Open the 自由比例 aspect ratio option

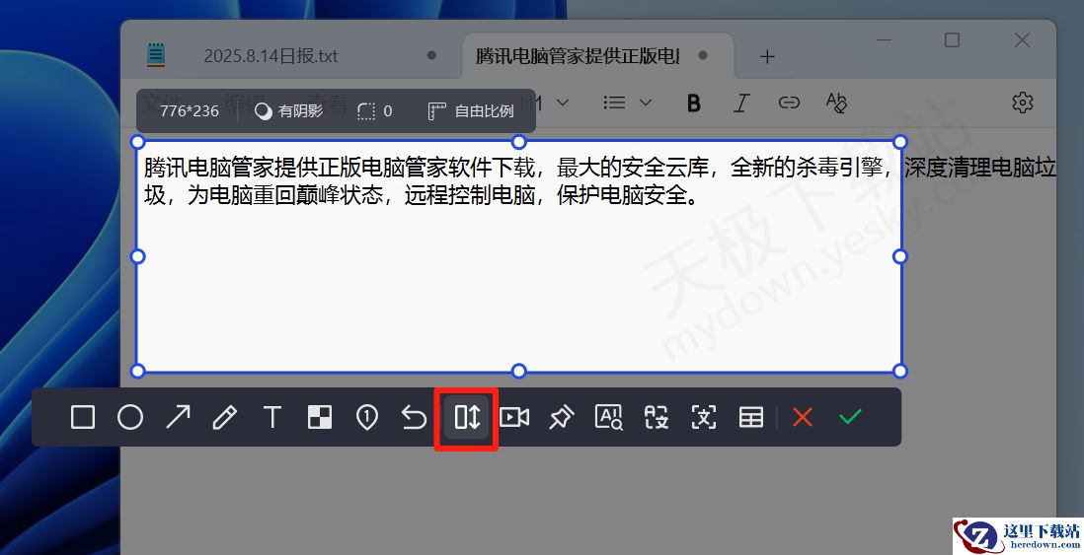(471, 111)
